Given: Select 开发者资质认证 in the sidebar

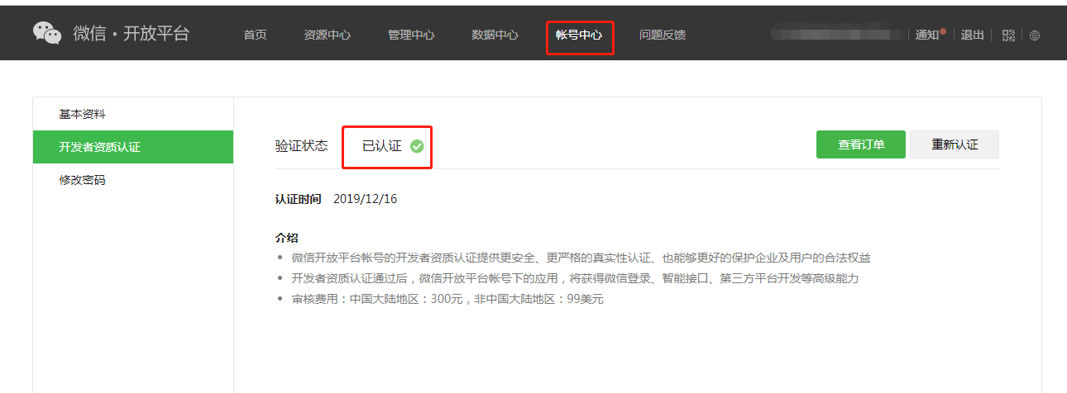Looking at the screenshot, I should [x=133, y=147].
